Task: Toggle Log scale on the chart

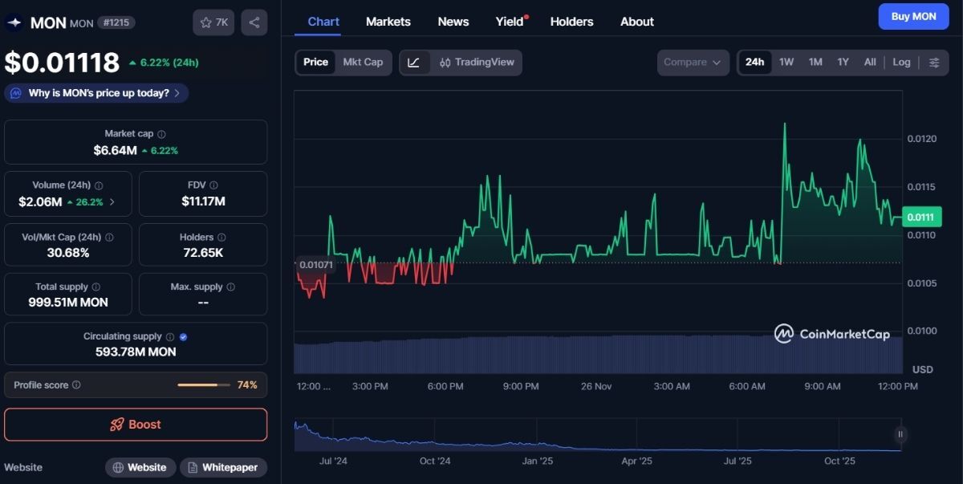Action: pos(902,63)
